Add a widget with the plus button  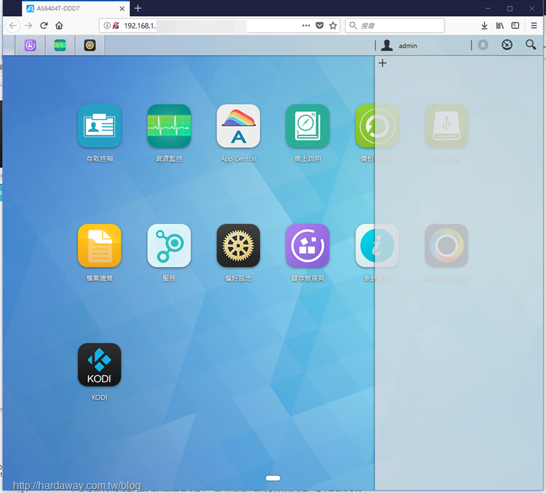coord(382,63)
